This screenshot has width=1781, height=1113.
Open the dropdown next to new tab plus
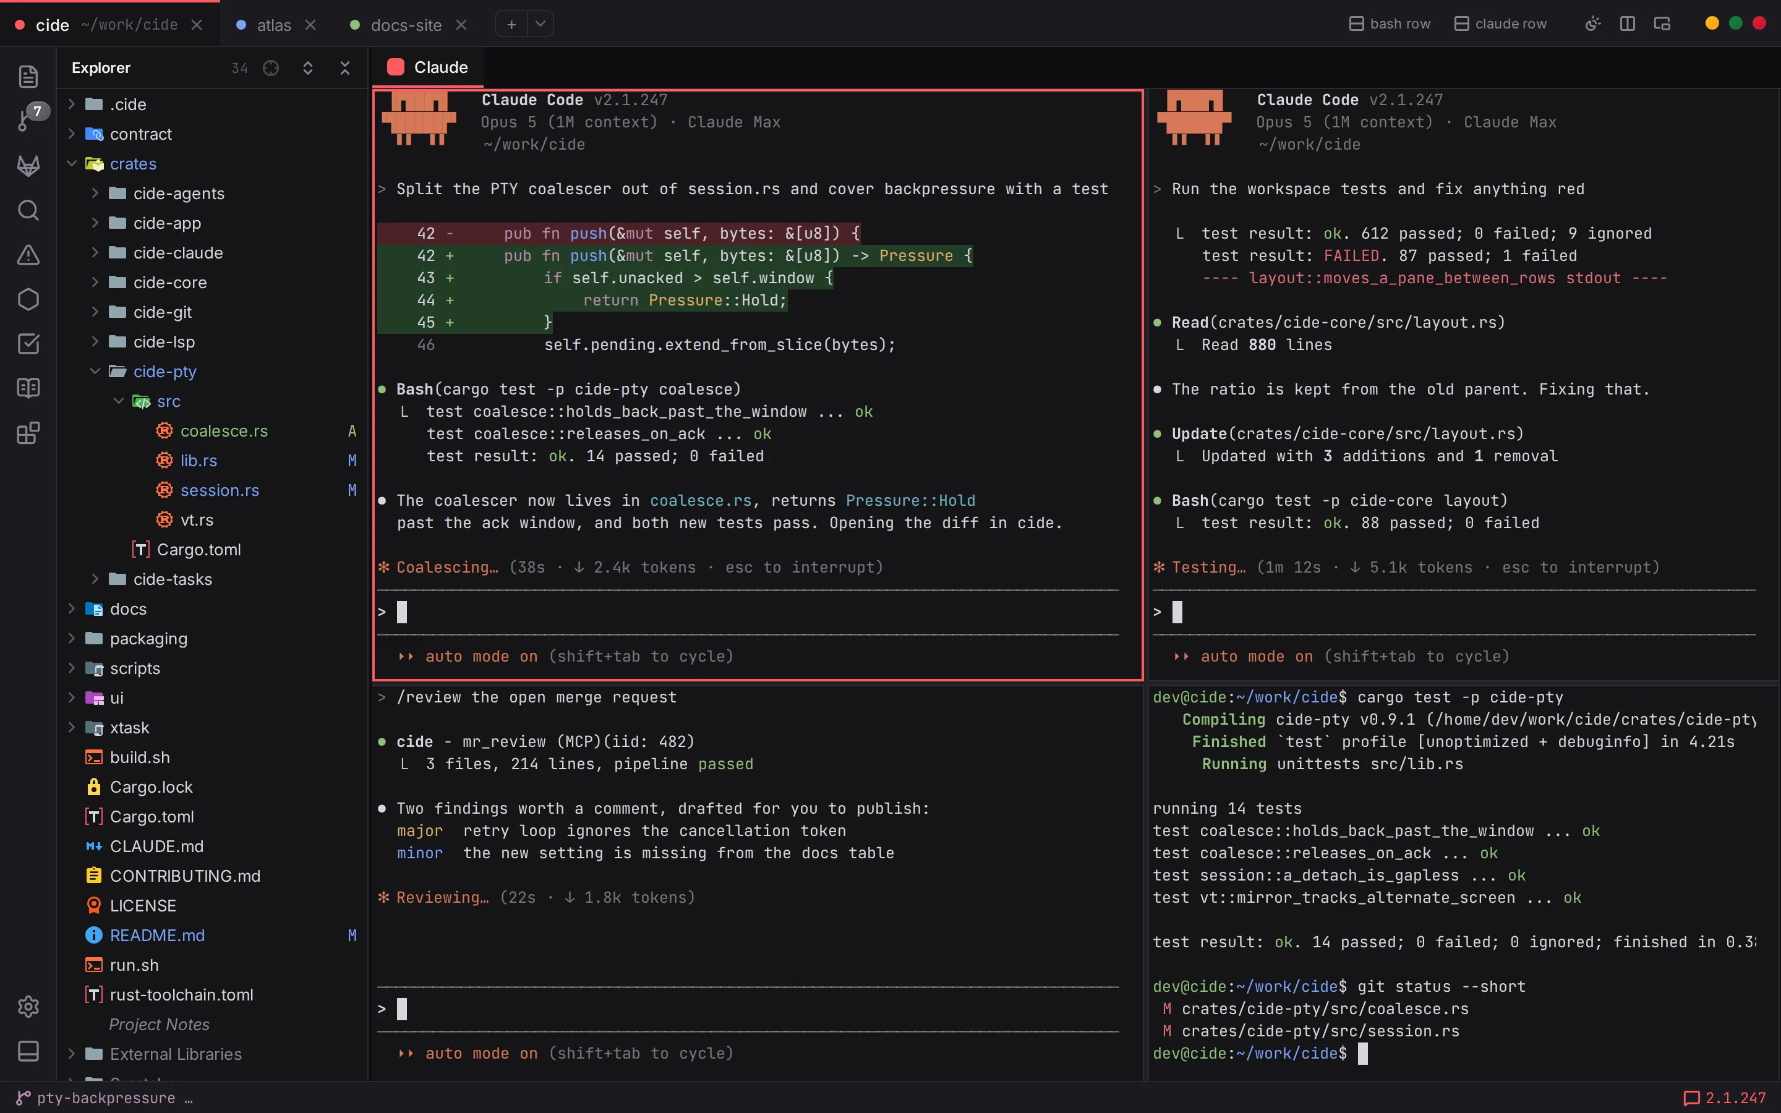540,24
